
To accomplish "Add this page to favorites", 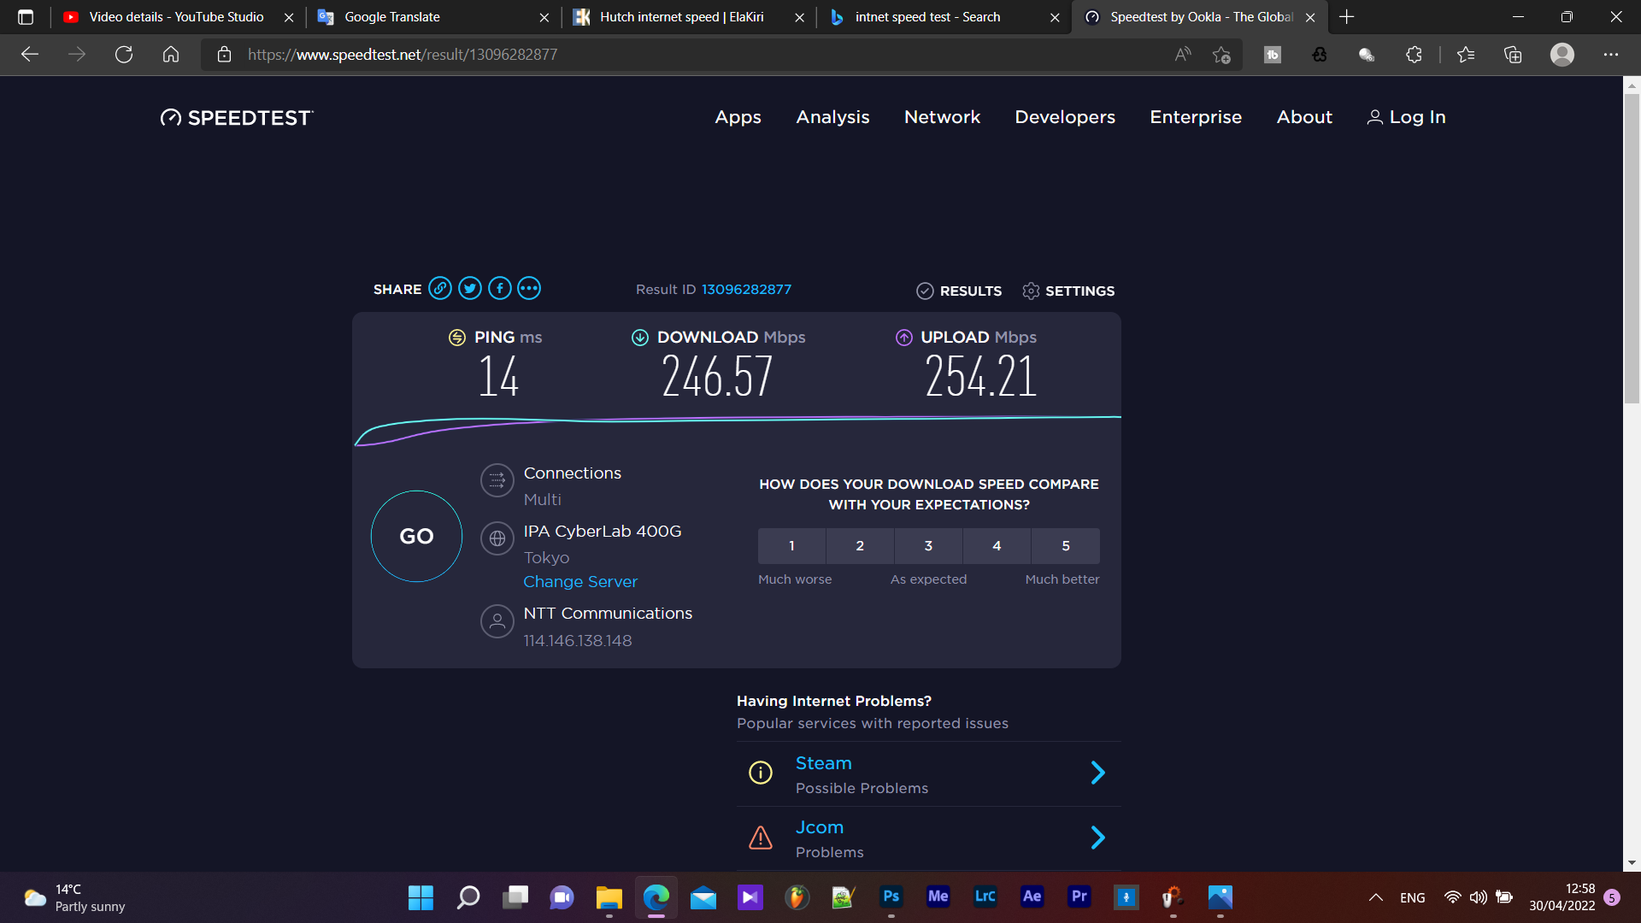I will [1221, 55].
